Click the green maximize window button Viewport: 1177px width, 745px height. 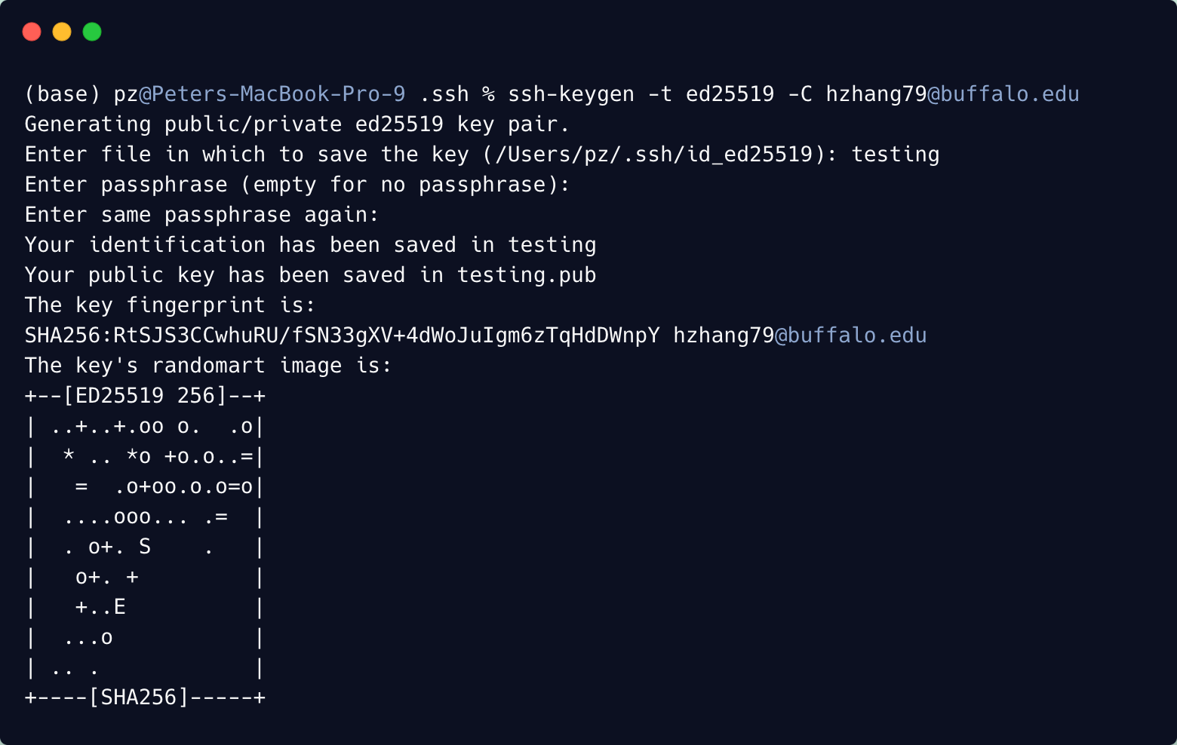point(92,32)
